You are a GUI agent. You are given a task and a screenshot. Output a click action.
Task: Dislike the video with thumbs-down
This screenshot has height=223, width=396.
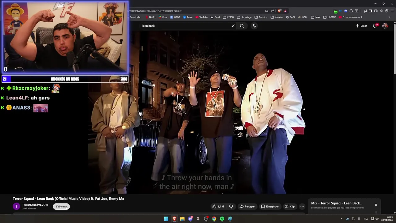click(231, 207)
